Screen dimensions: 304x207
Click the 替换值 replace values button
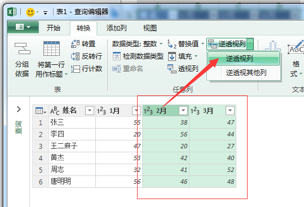(183, 44)
